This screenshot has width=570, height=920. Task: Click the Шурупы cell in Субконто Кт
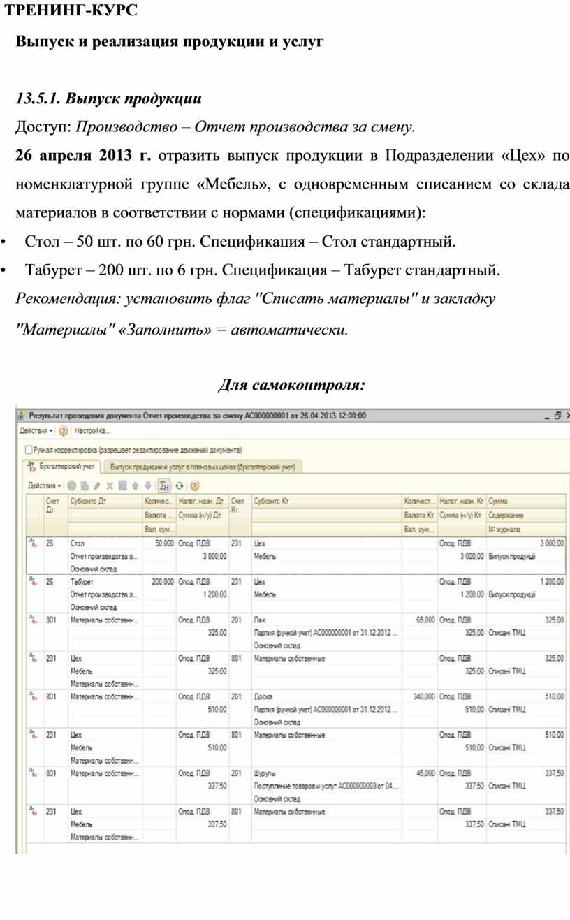(326, 773)
